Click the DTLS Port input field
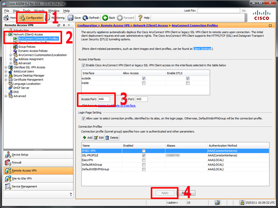Viewport: 278px width, 208px height. tap(142, 99)
